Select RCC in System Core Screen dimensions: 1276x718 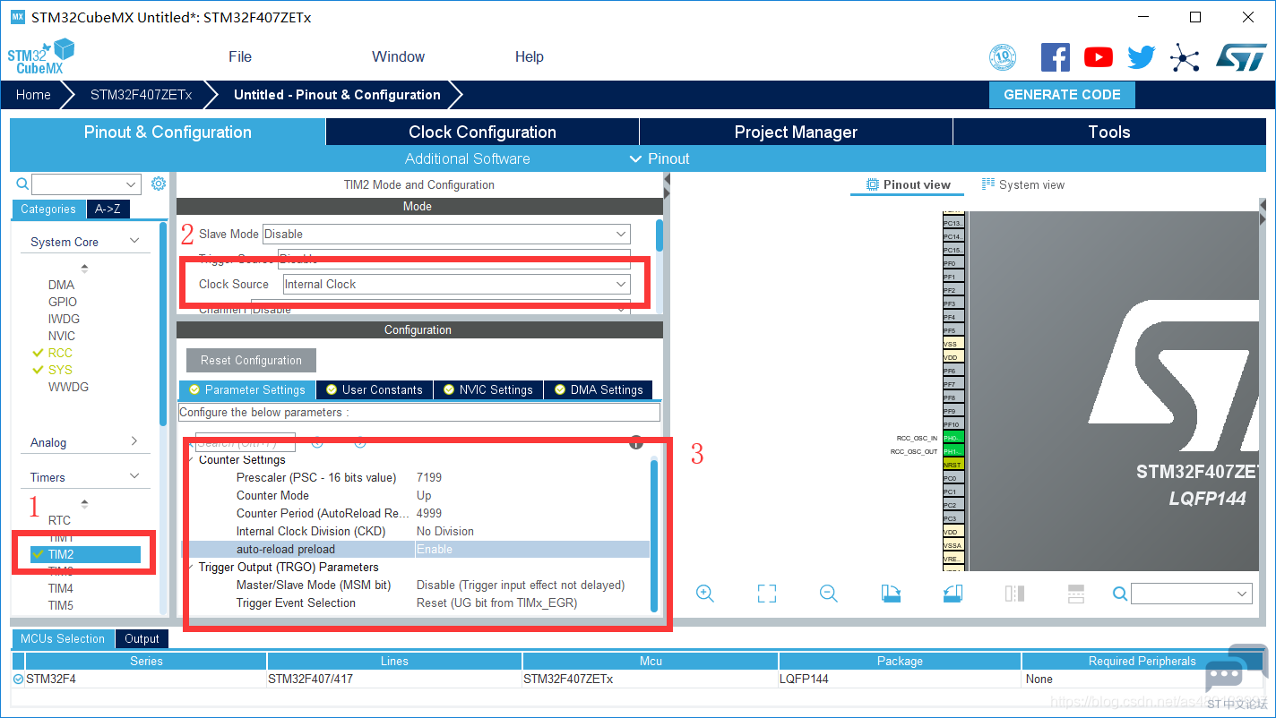(x=60, y=353)
